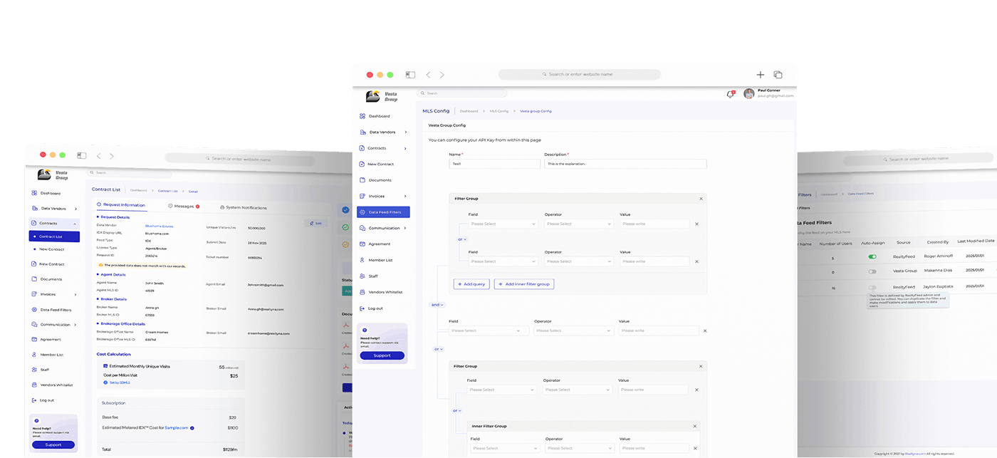The height and width of the screenshot is (458, 997).
Task: Click Agreement icon in center window sidebar
Action: click(362, 244)
